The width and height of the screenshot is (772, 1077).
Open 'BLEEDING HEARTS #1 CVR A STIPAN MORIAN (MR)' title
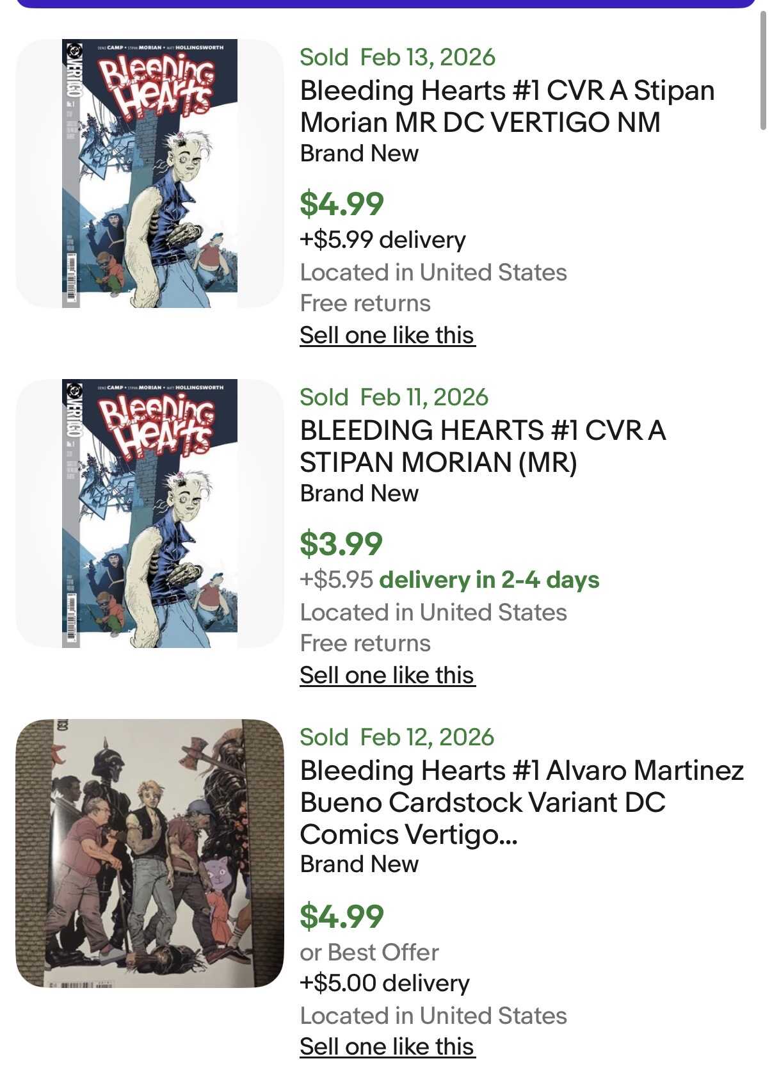pos(482,446)
